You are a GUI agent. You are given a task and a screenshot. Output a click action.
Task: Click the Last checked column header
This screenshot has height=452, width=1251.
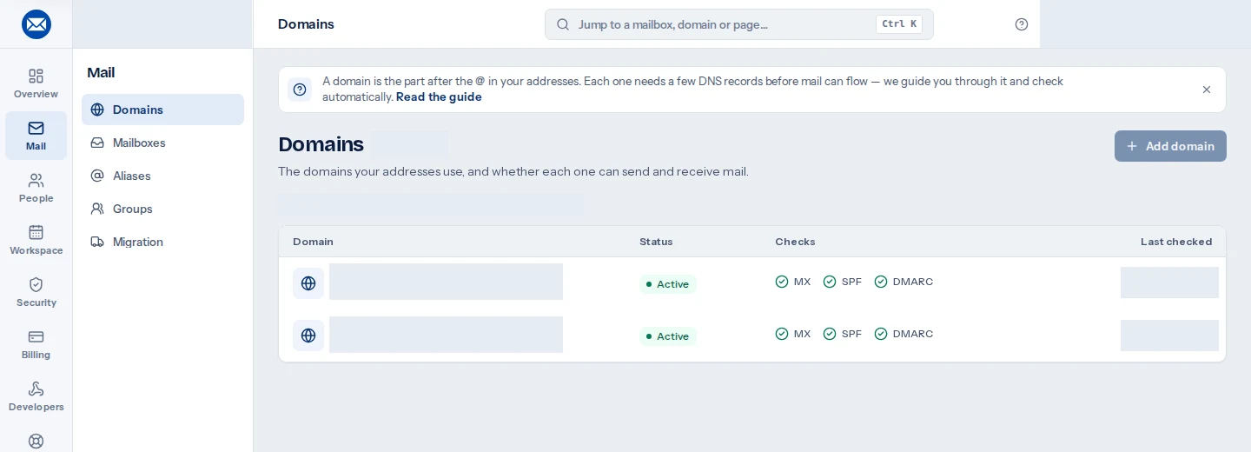(x=1176, y=242)
